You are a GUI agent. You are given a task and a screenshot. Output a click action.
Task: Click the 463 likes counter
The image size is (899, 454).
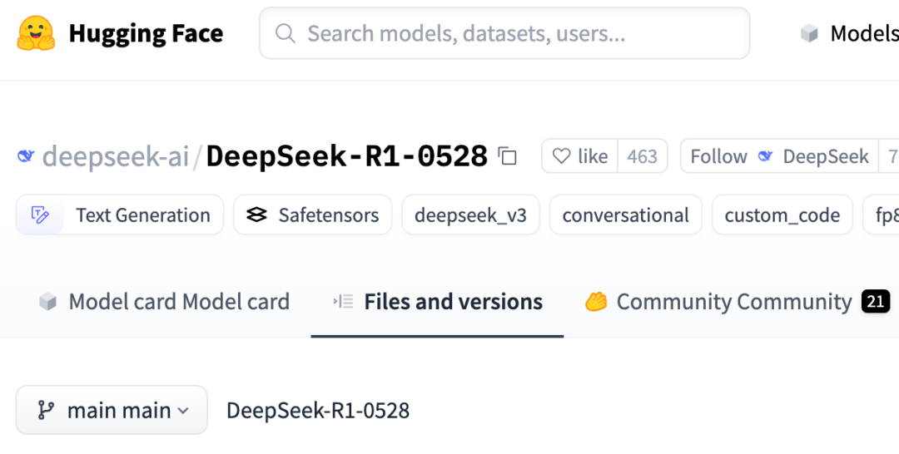pyautogui.click(x=642, y=156)
